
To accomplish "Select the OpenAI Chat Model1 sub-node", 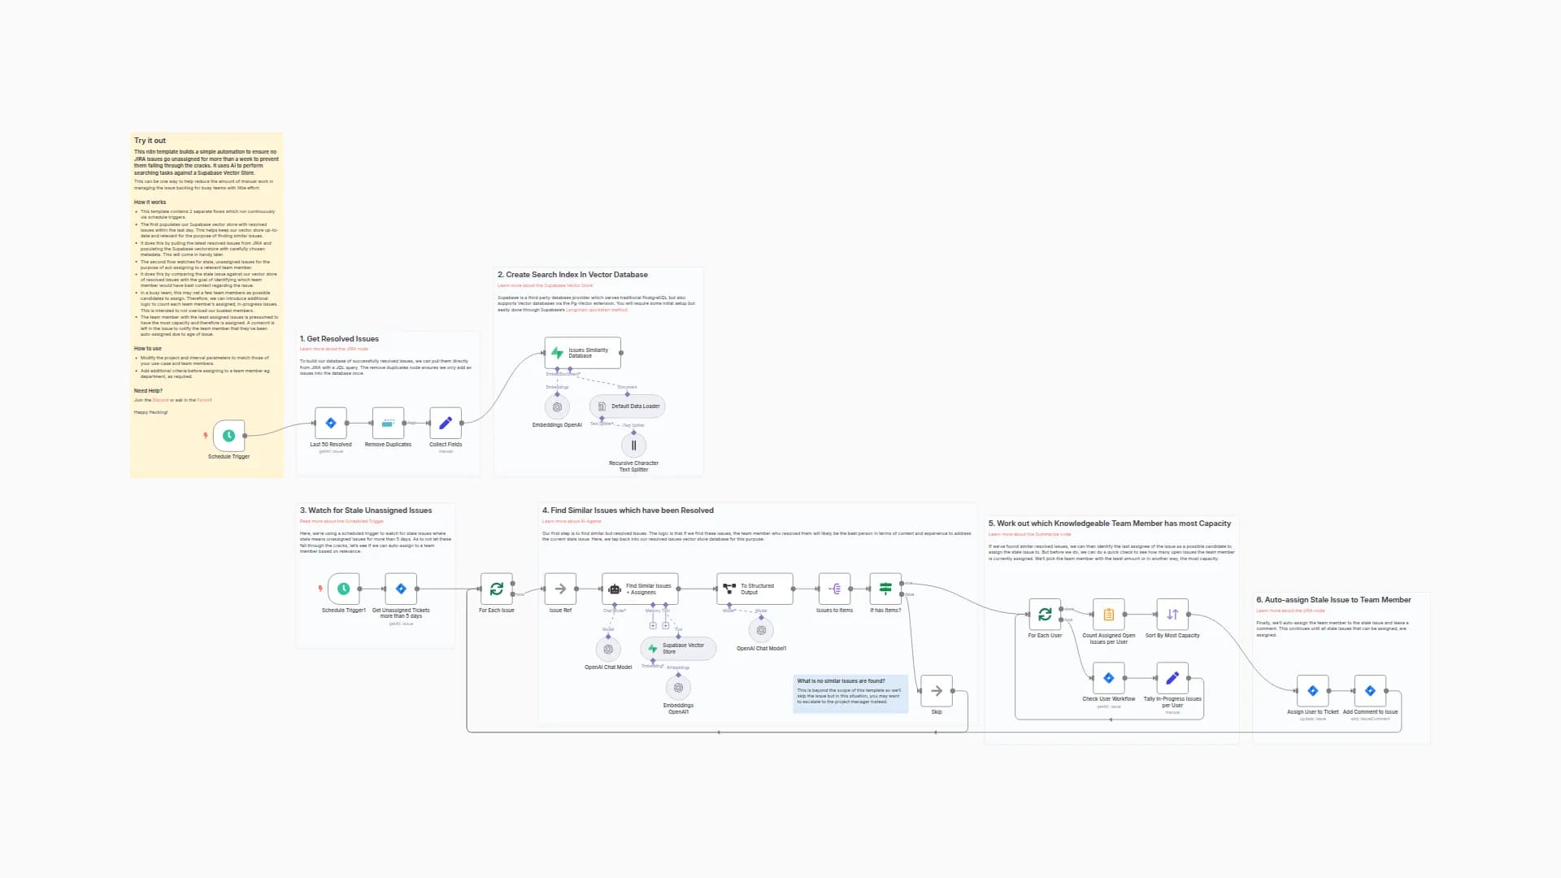I will click(761, 630).
